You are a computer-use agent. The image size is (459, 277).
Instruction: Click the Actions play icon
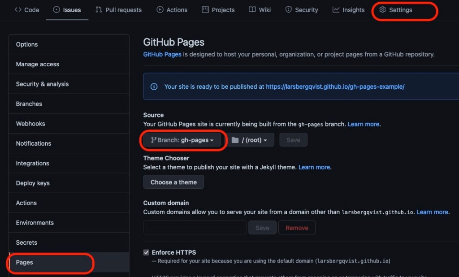pyautogui.click(x=160, y=10)
